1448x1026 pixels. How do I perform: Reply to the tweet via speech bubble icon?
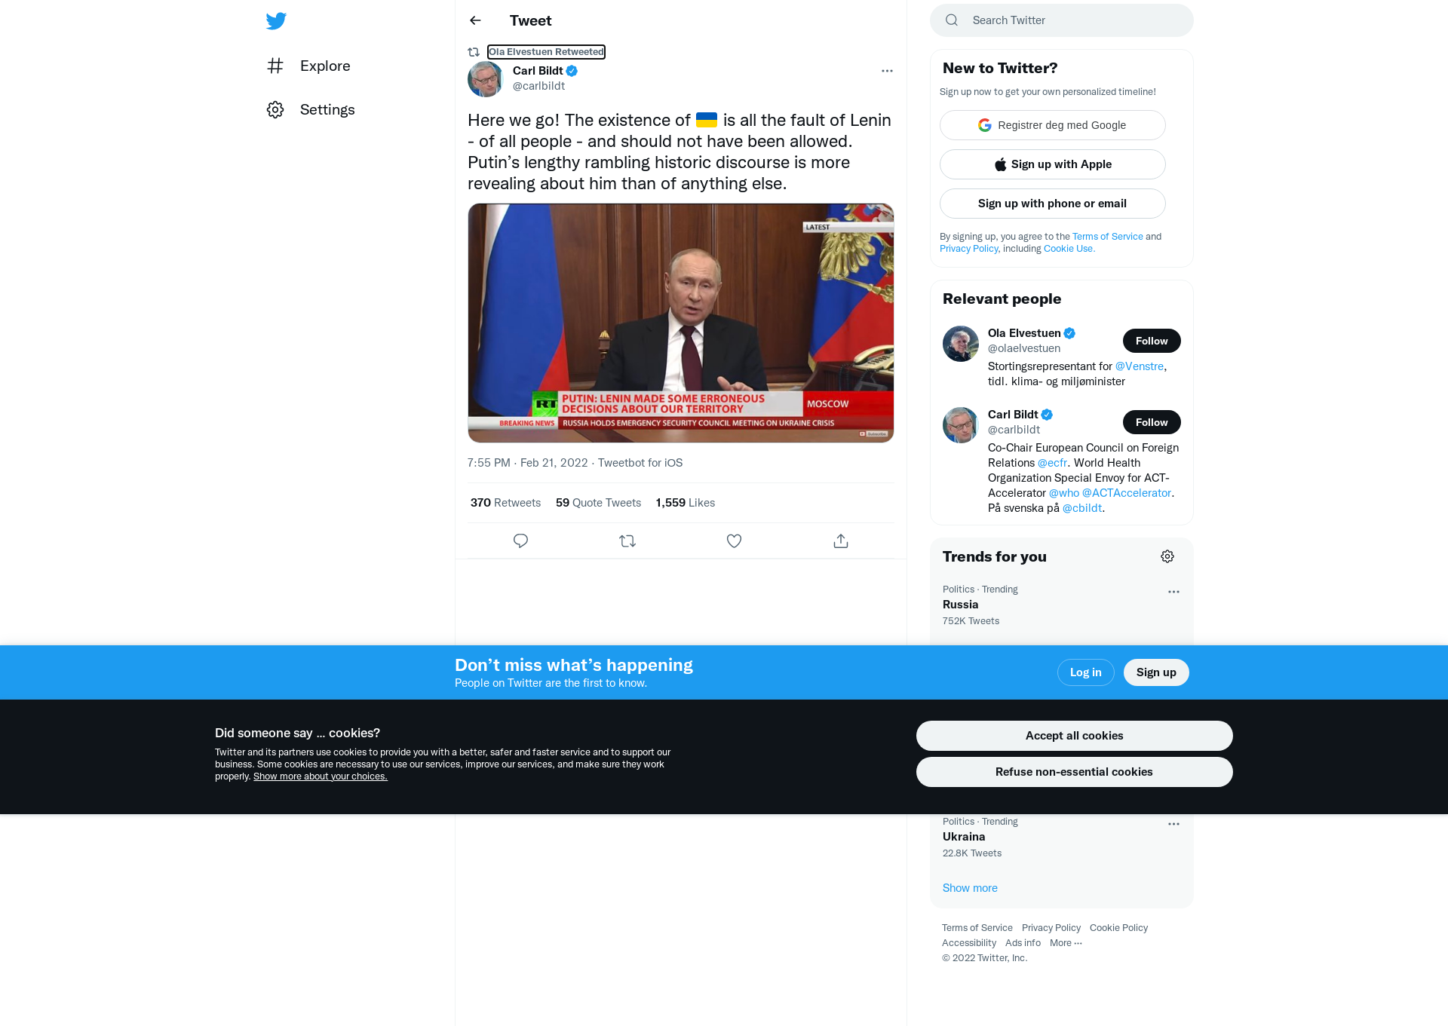[520, 541]
